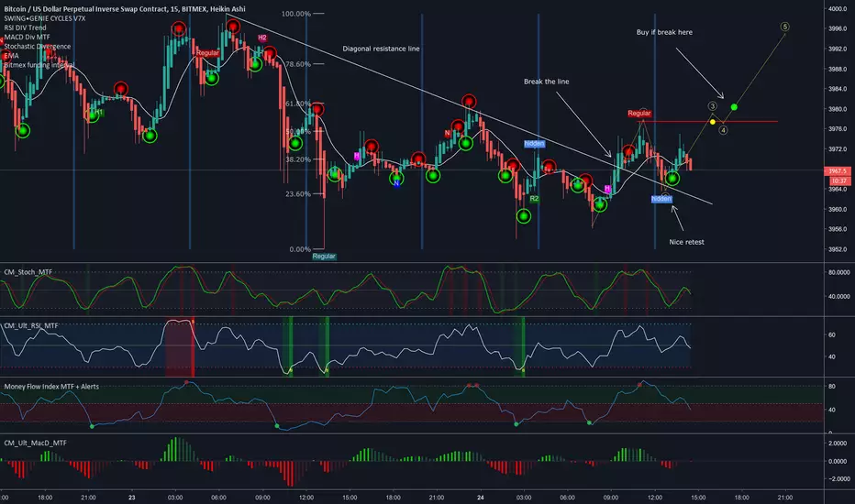This screenshot has height=504, width=855.
Task: Click the CM_Stoch_MTF pane title
Action: 28,272
